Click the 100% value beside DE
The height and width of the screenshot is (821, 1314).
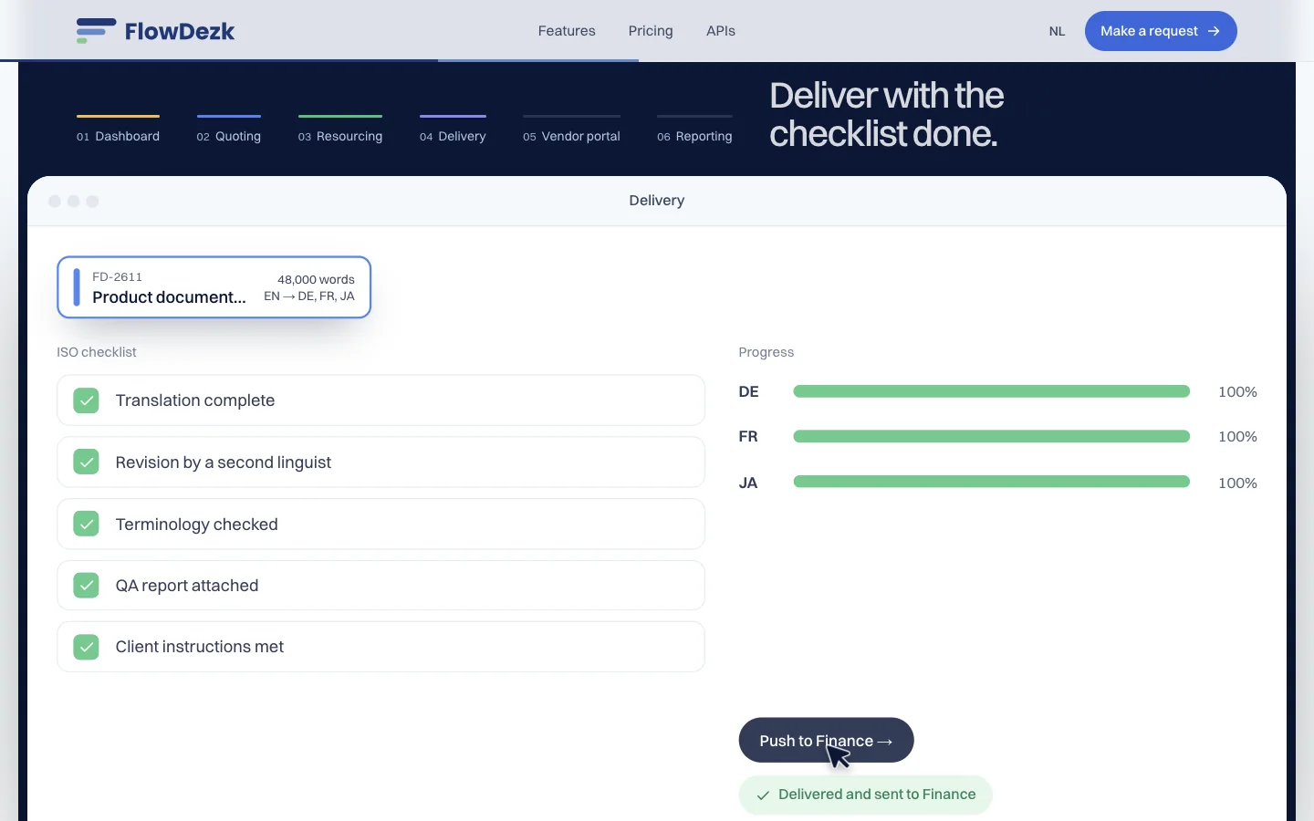point(1237,392)
